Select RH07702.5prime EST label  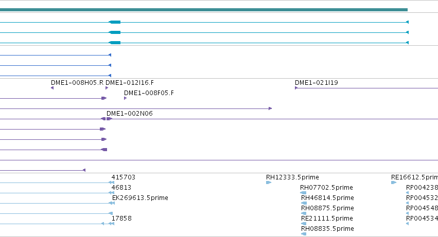(x=326, y=188)
